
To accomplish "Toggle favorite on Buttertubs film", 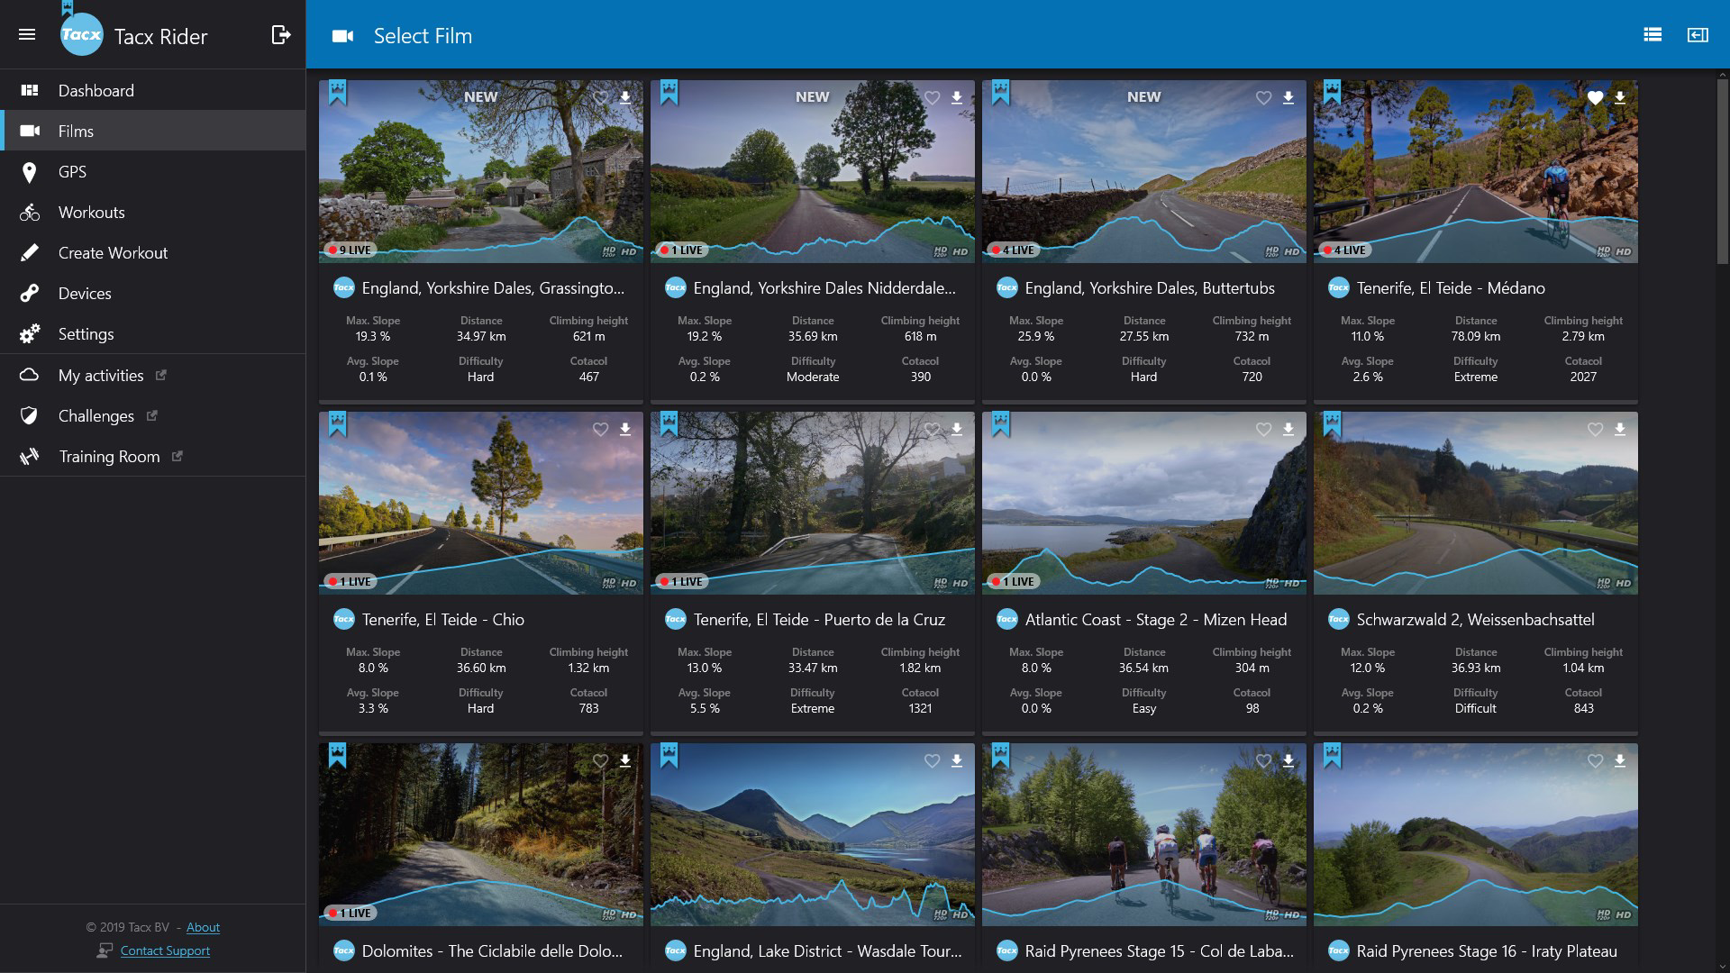I will pos(1263,97).
